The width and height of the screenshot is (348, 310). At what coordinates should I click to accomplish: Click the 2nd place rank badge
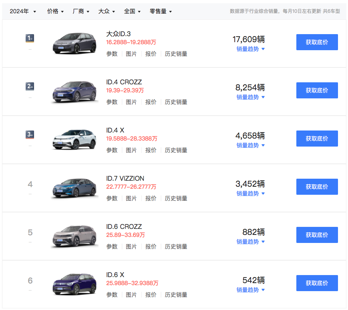[x=30, y=86]
